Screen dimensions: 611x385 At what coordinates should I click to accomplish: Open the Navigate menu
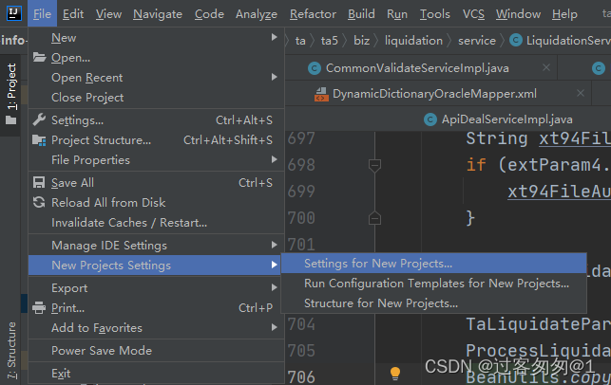pos(158,14)
